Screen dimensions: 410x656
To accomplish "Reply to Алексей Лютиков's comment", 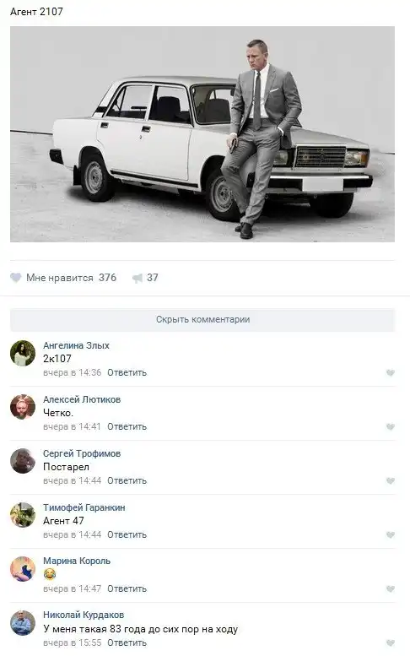I will pos(127,426).
